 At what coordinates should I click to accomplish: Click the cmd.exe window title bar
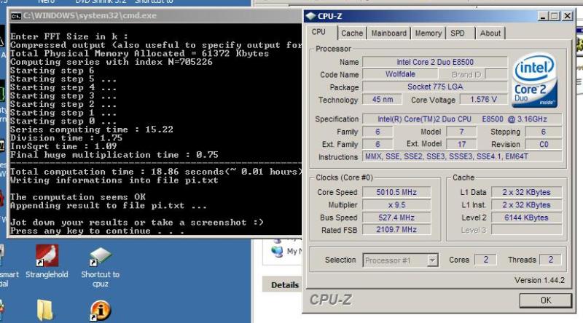[x=156, y=15]
